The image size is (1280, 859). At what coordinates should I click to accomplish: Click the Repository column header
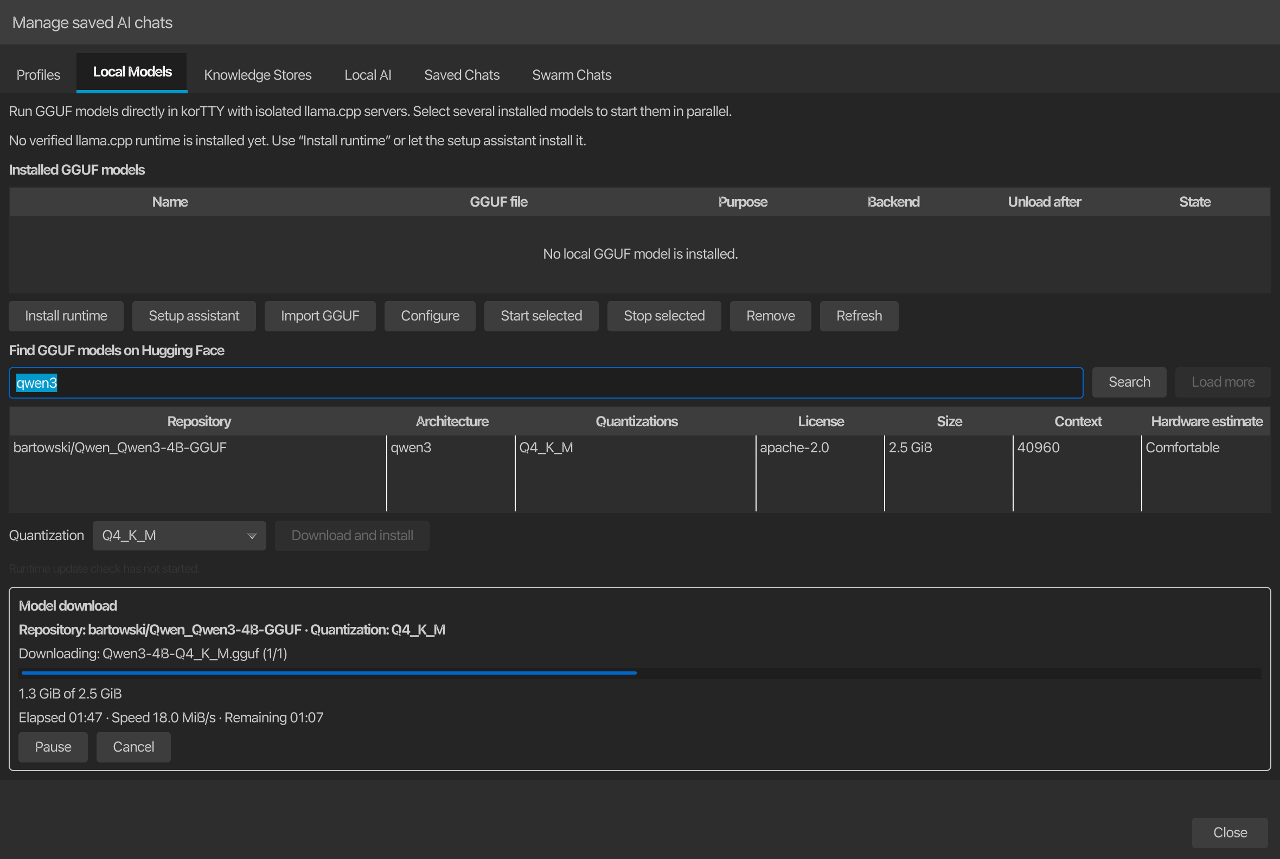click(199, 421)
